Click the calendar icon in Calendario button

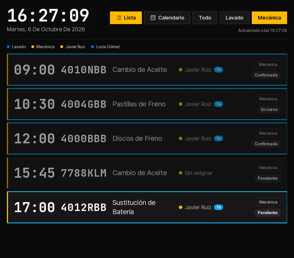click(x=153, y=18)
